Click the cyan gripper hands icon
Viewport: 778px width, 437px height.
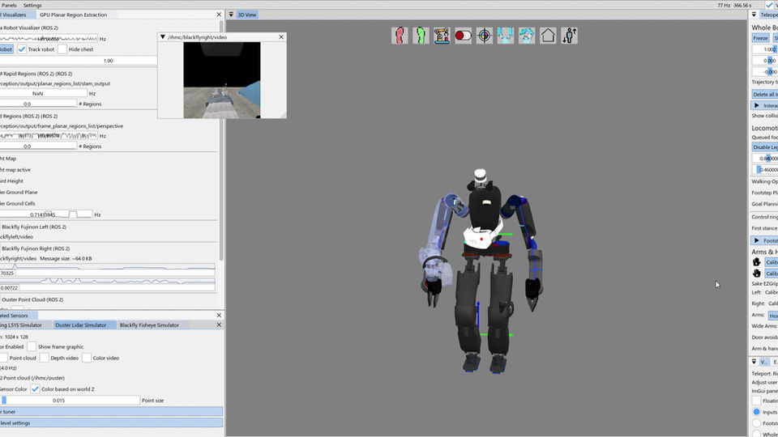(506, 36)
